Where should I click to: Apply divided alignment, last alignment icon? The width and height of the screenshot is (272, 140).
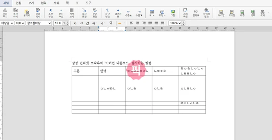click(162, 23)
